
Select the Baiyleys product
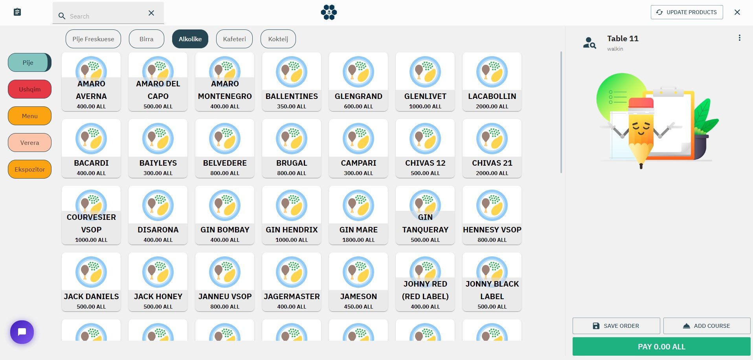tap(158, 148)
